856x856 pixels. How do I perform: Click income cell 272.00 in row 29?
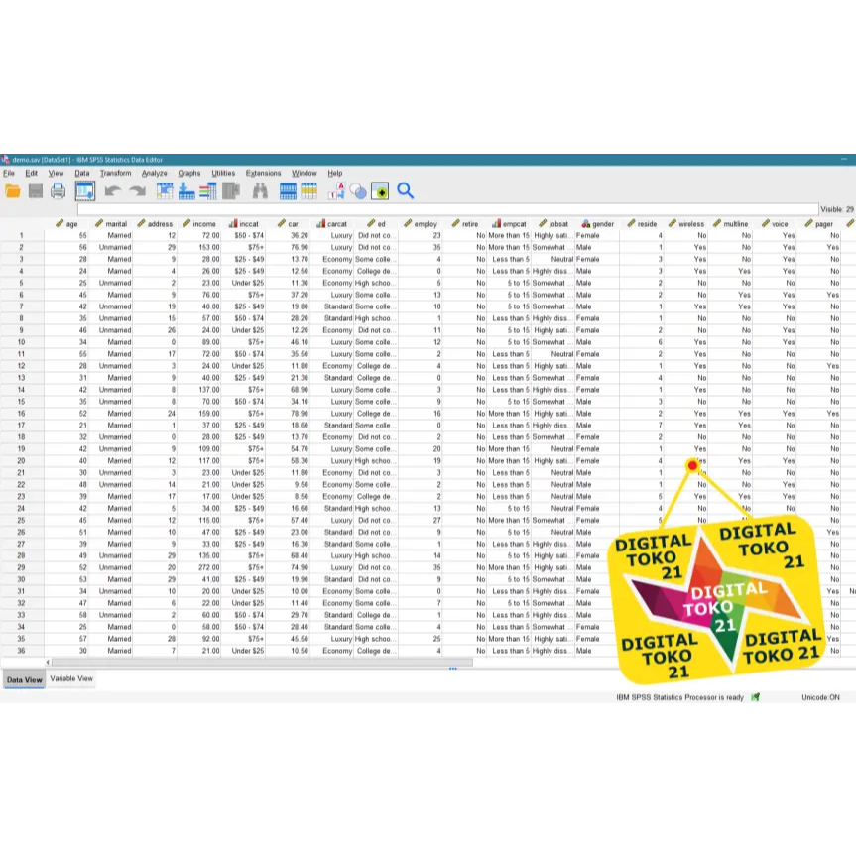tap(198, 567)
